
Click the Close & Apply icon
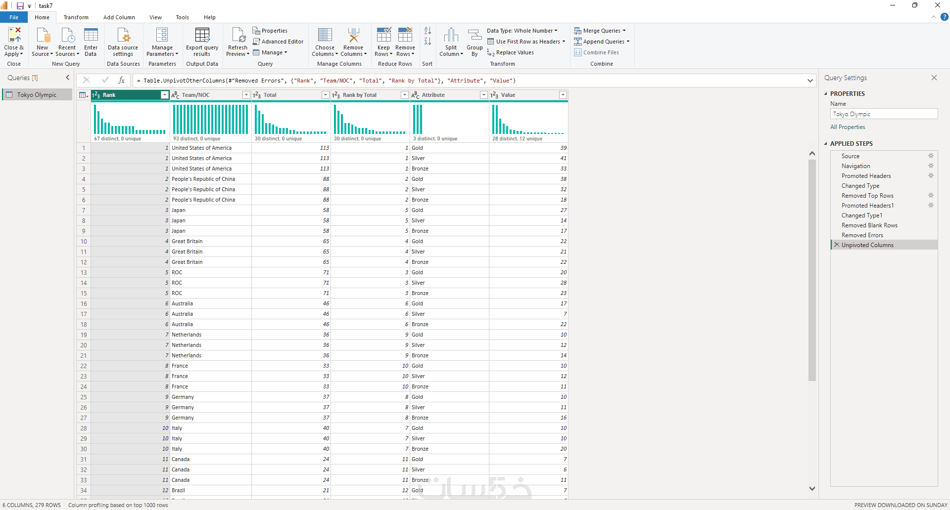[14, 36]
